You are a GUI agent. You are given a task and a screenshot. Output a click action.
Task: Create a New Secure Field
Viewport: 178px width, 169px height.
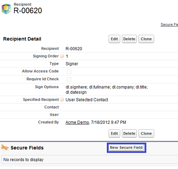coord(126,147)
